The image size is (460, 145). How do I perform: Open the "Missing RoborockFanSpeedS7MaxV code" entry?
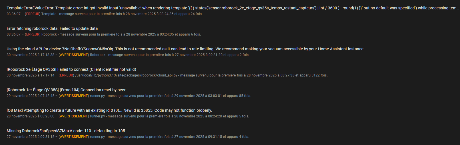click(66, 131)
